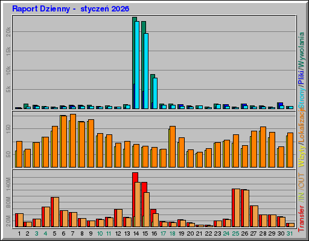Click the '20k' label on the top chart axis
The image size is (309, 241).
(x=8, y=32)
